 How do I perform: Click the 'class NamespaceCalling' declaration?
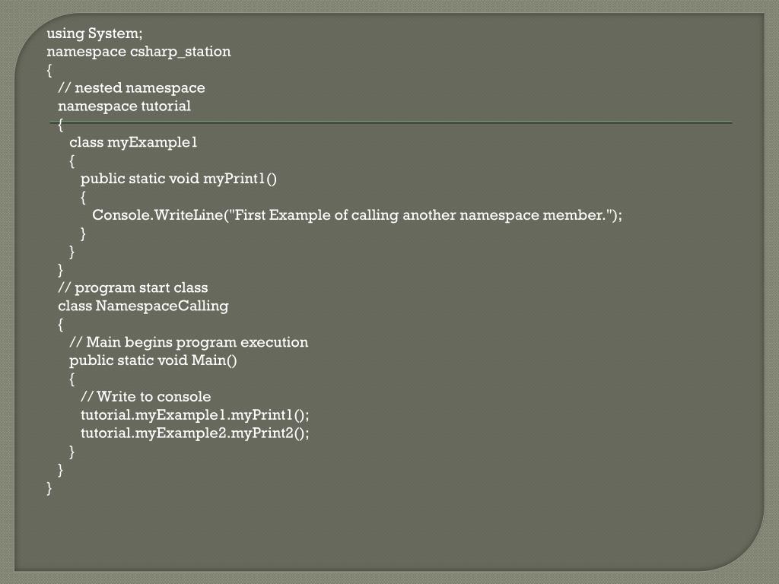pos(143,306)
